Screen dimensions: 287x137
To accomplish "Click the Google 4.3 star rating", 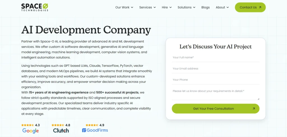I will click(28, 125).
